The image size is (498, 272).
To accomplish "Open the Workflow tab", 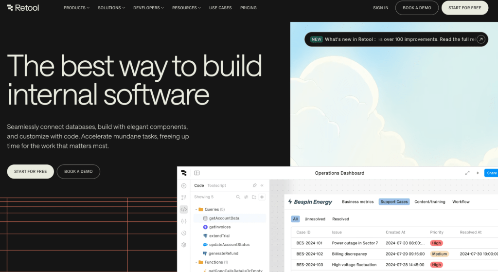I will click(x=461, y=202).
